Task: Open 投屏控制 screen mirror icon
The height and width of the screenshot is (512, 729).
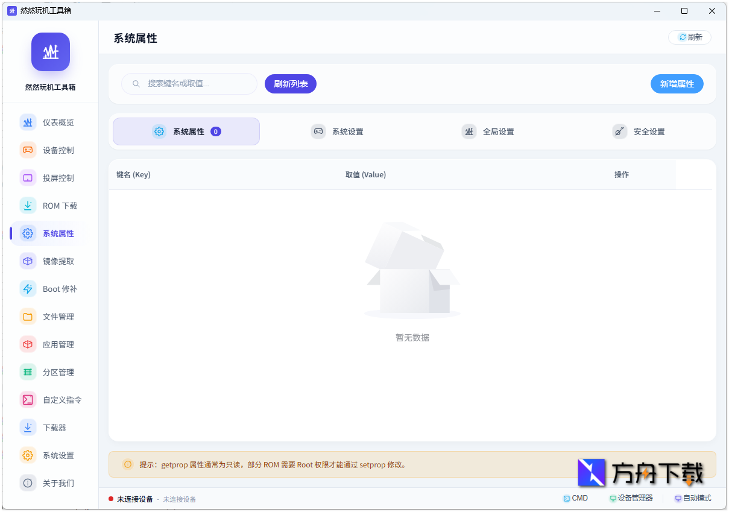Action: tap(28, 178)
